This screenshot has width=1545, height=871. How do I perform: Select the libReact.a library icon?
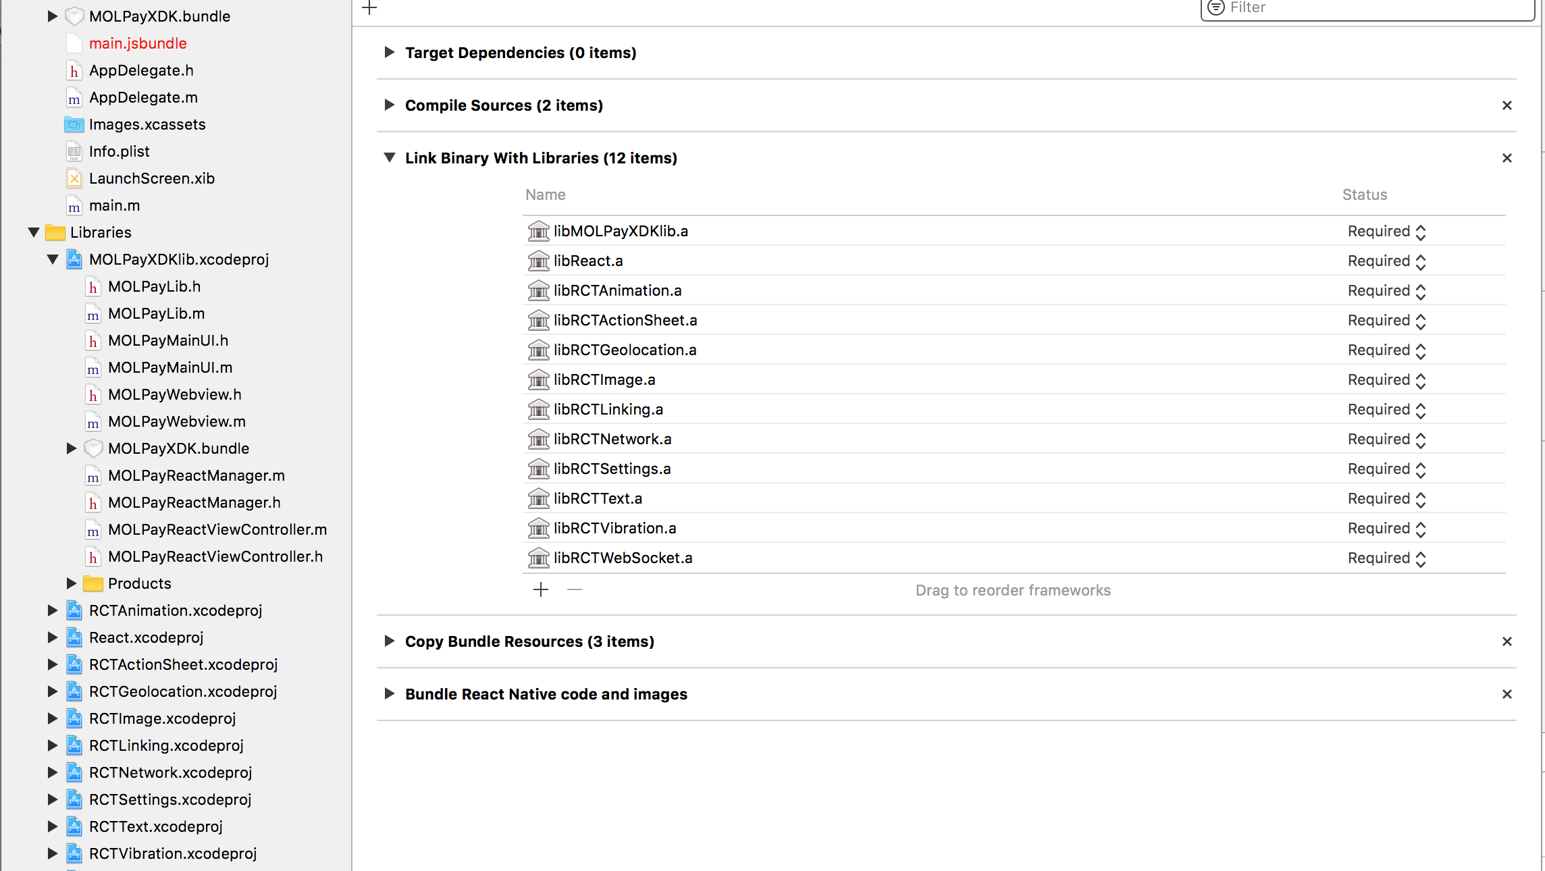click(x=538, y=261)
